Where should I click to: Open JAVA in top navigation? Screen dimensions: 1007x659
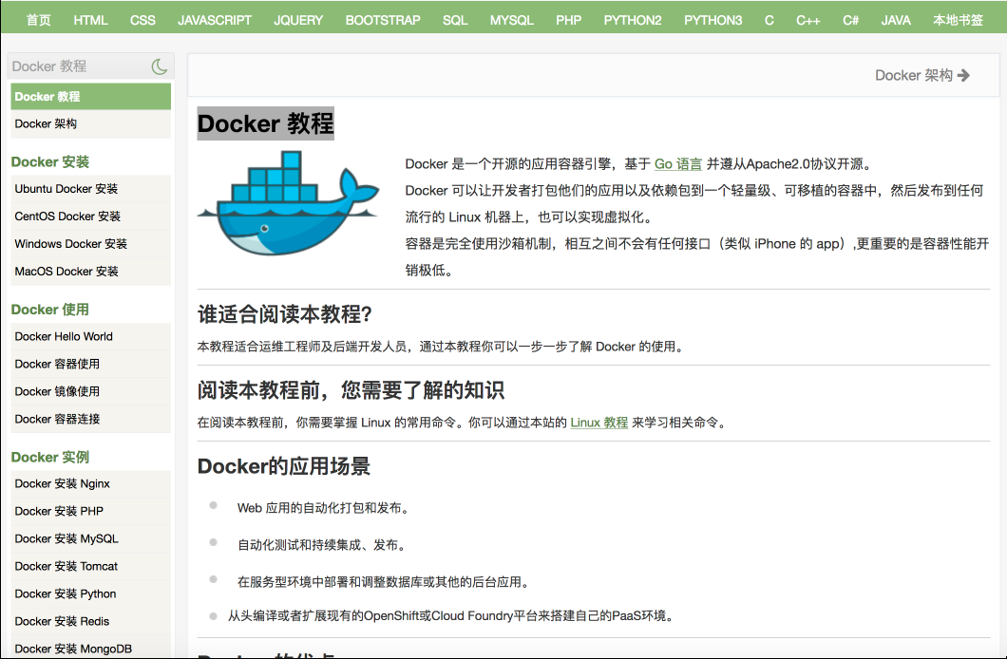coord(896,20)
